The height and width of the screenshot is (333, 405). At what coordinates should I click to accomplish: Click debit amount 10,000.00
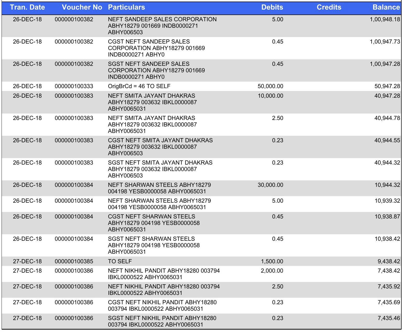270,96
